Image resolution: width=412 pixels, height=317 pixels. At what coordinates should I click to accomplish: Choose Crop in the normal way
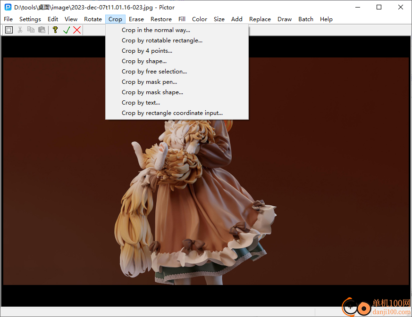coord(177,30)
